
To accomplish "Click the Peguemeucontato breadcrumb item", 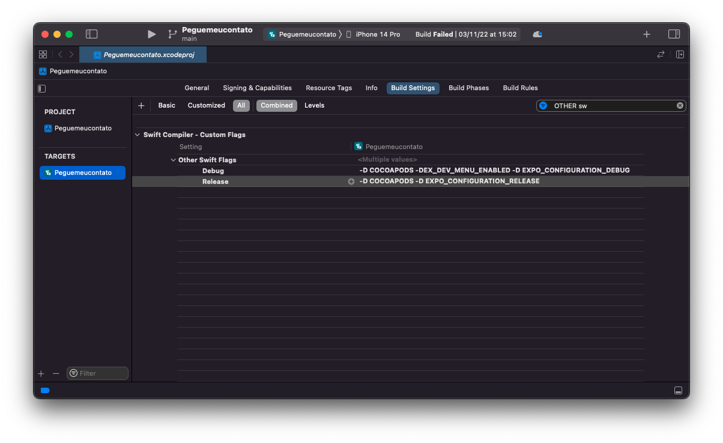I will [x=78, y=71].
